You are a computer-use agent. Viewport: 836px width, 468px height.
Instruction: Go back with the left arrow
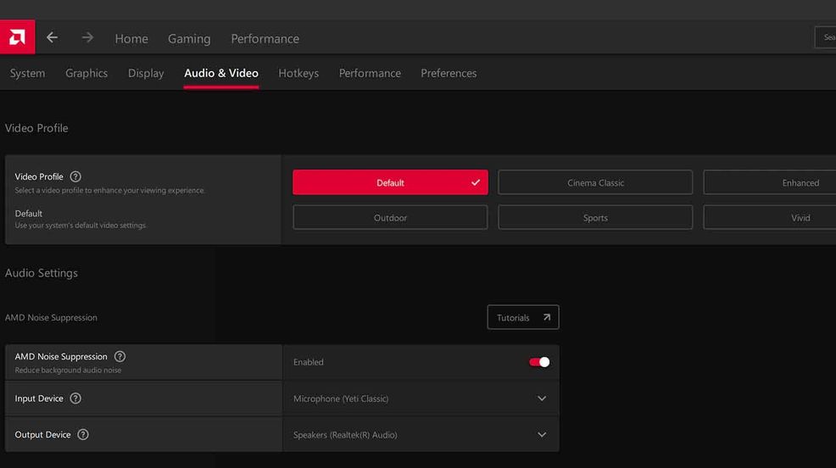point(52,37)
